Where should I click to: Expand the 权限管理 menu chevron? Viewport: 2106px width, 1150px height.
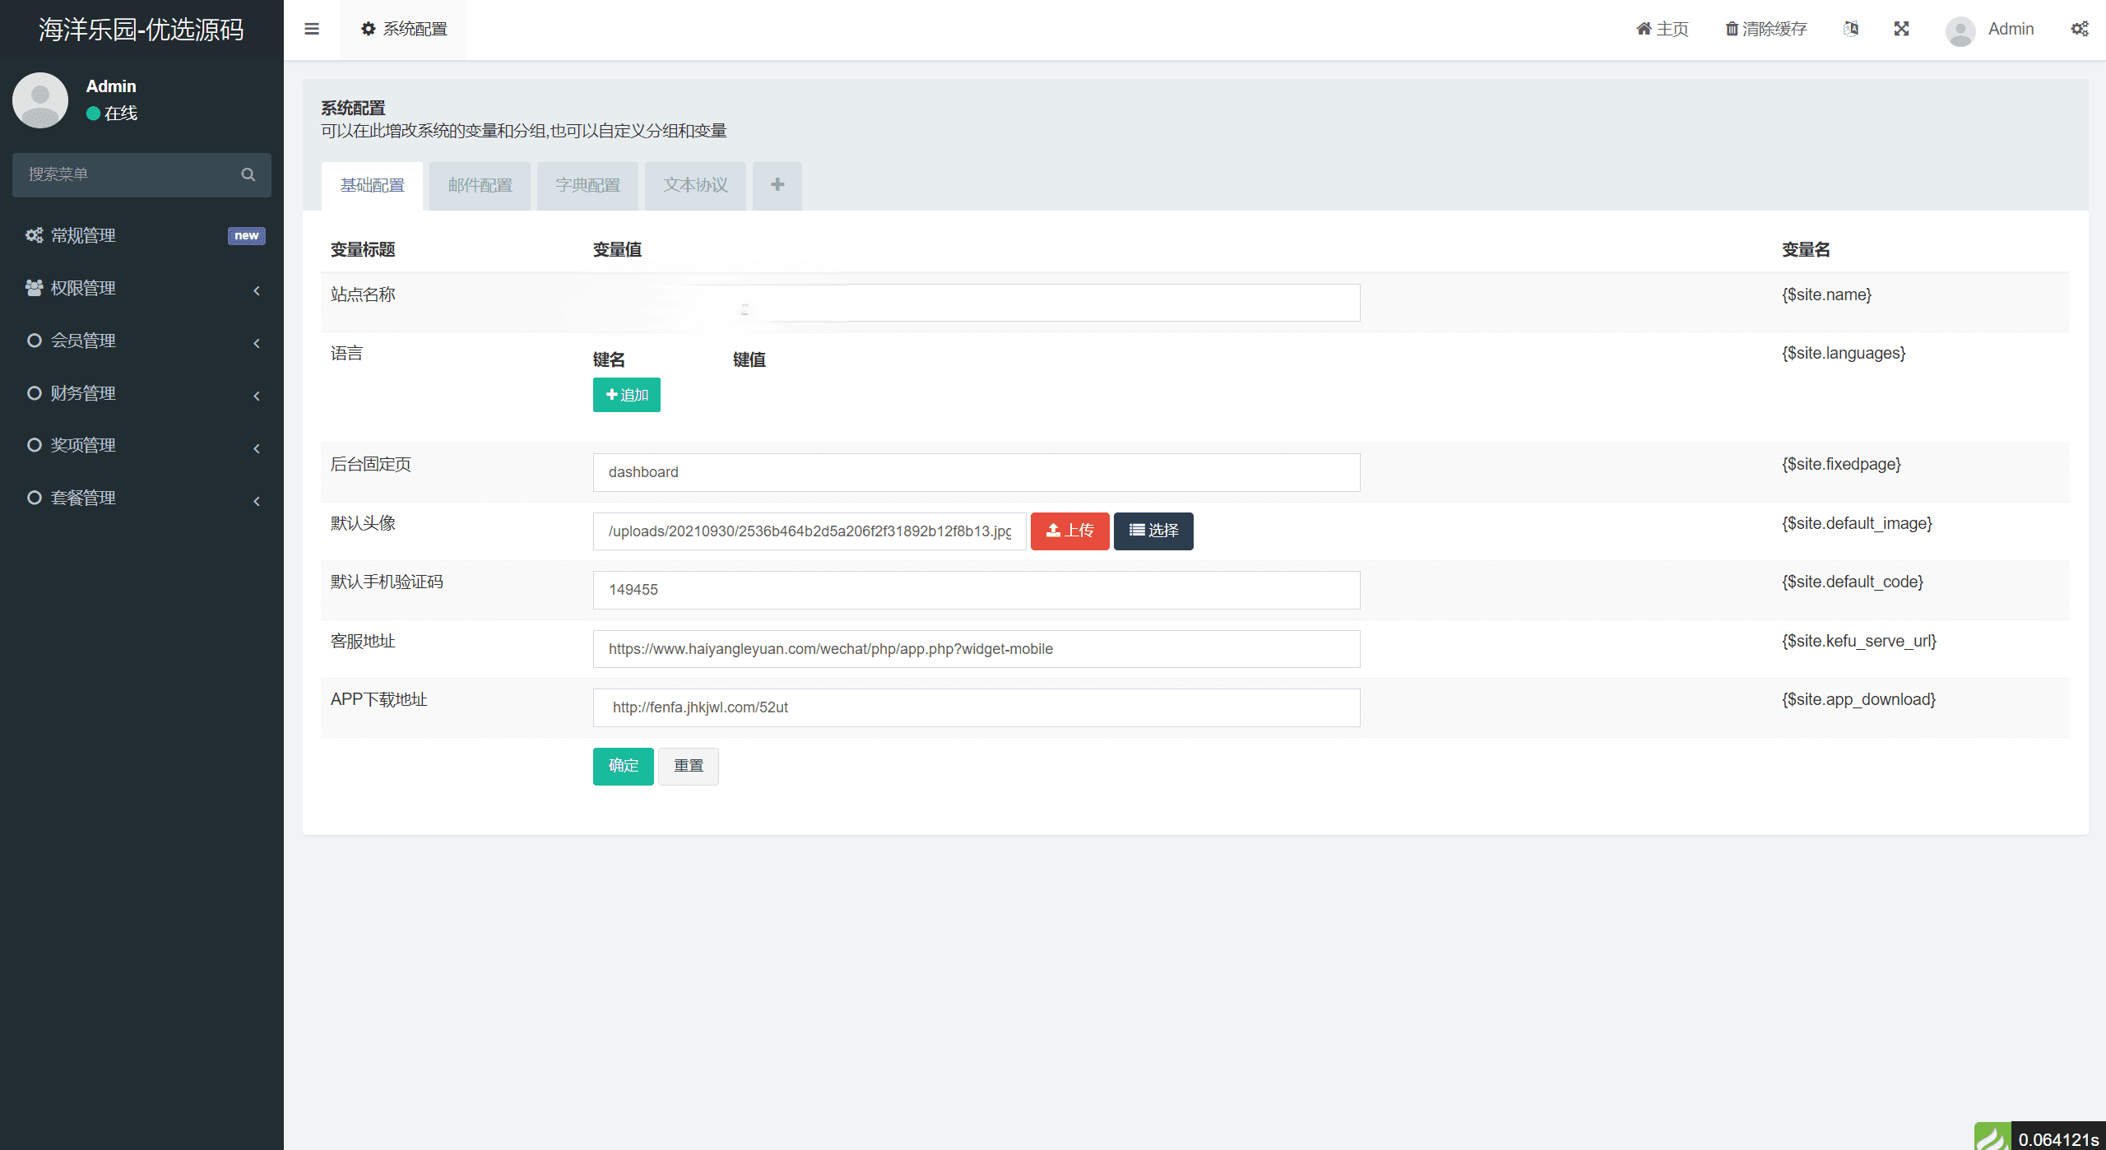coord(257,290)
